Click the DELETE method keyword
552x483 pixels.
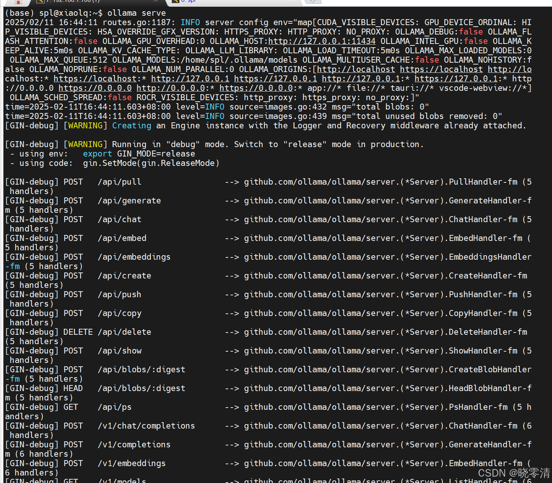[78, 332]
